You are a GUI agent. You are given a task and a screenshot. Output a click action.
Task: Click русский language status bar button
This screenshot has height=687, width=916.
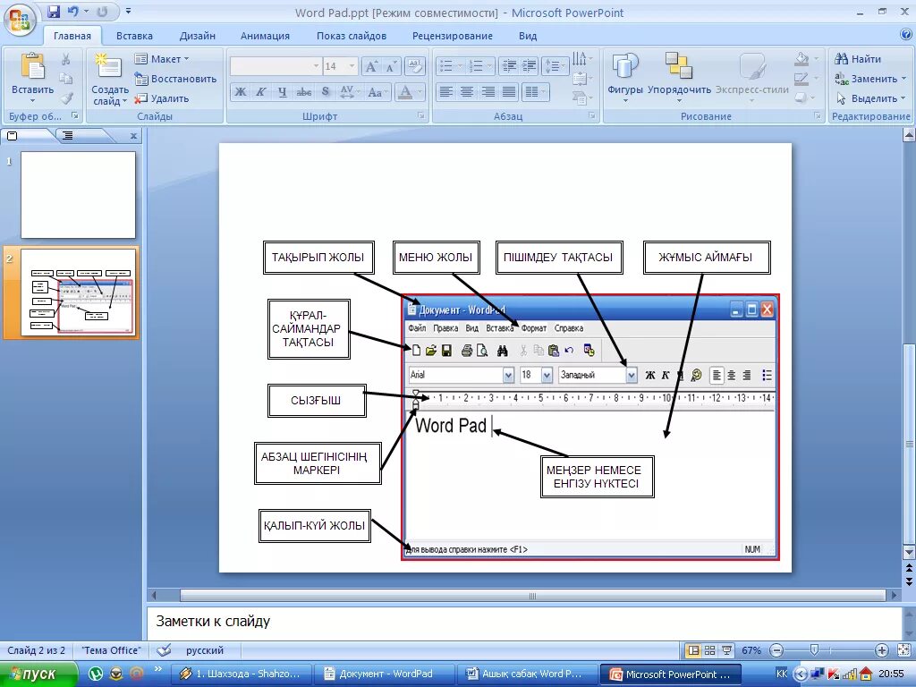point(205,650)
